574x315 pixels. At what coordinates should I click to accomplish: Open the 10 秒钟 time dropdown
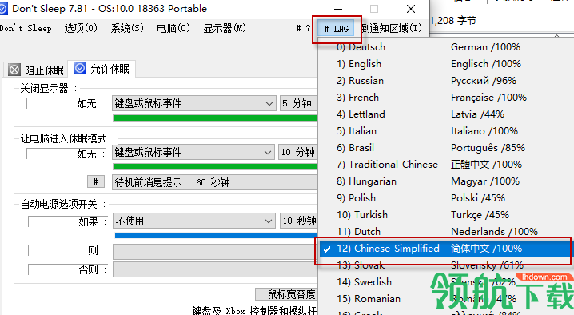coord(298,221)
